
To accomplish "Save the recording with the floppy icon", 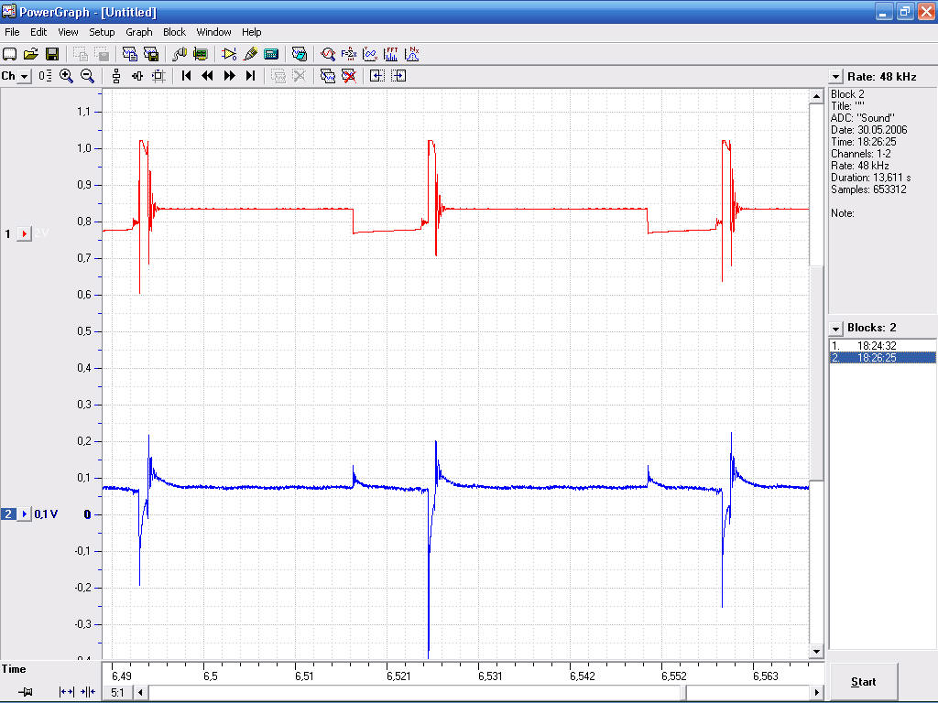I will tap(52, 54).
